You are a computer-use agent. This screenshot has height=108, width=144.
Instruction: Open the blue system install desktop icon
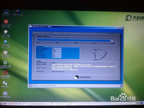[5, 44]
